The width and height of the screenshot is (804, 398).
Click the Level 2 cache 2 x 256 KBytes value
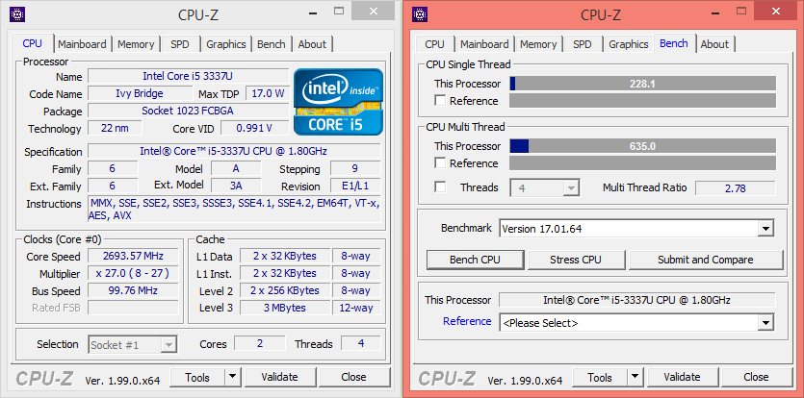pyautogui.click(x=285, y=290)
